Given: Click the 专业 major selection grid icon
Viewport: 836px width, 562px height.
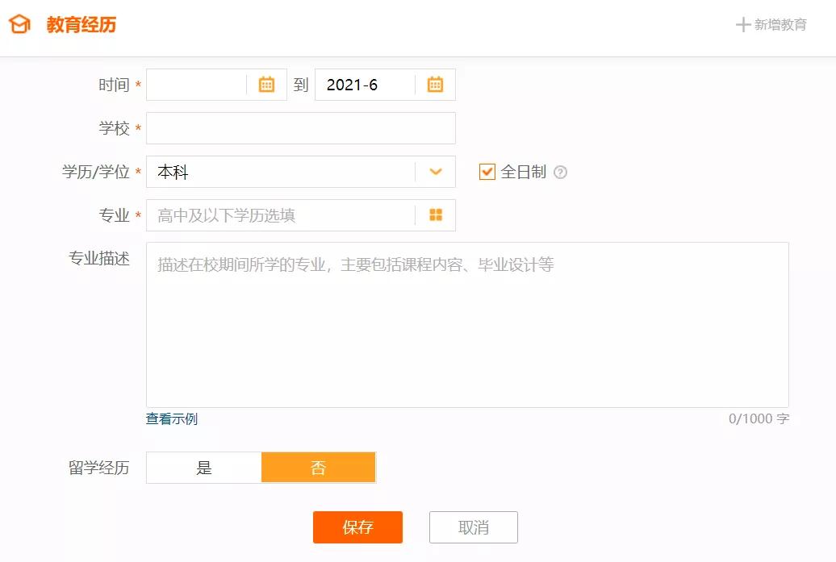Looking at the screenshot, I should pos(434,215).
